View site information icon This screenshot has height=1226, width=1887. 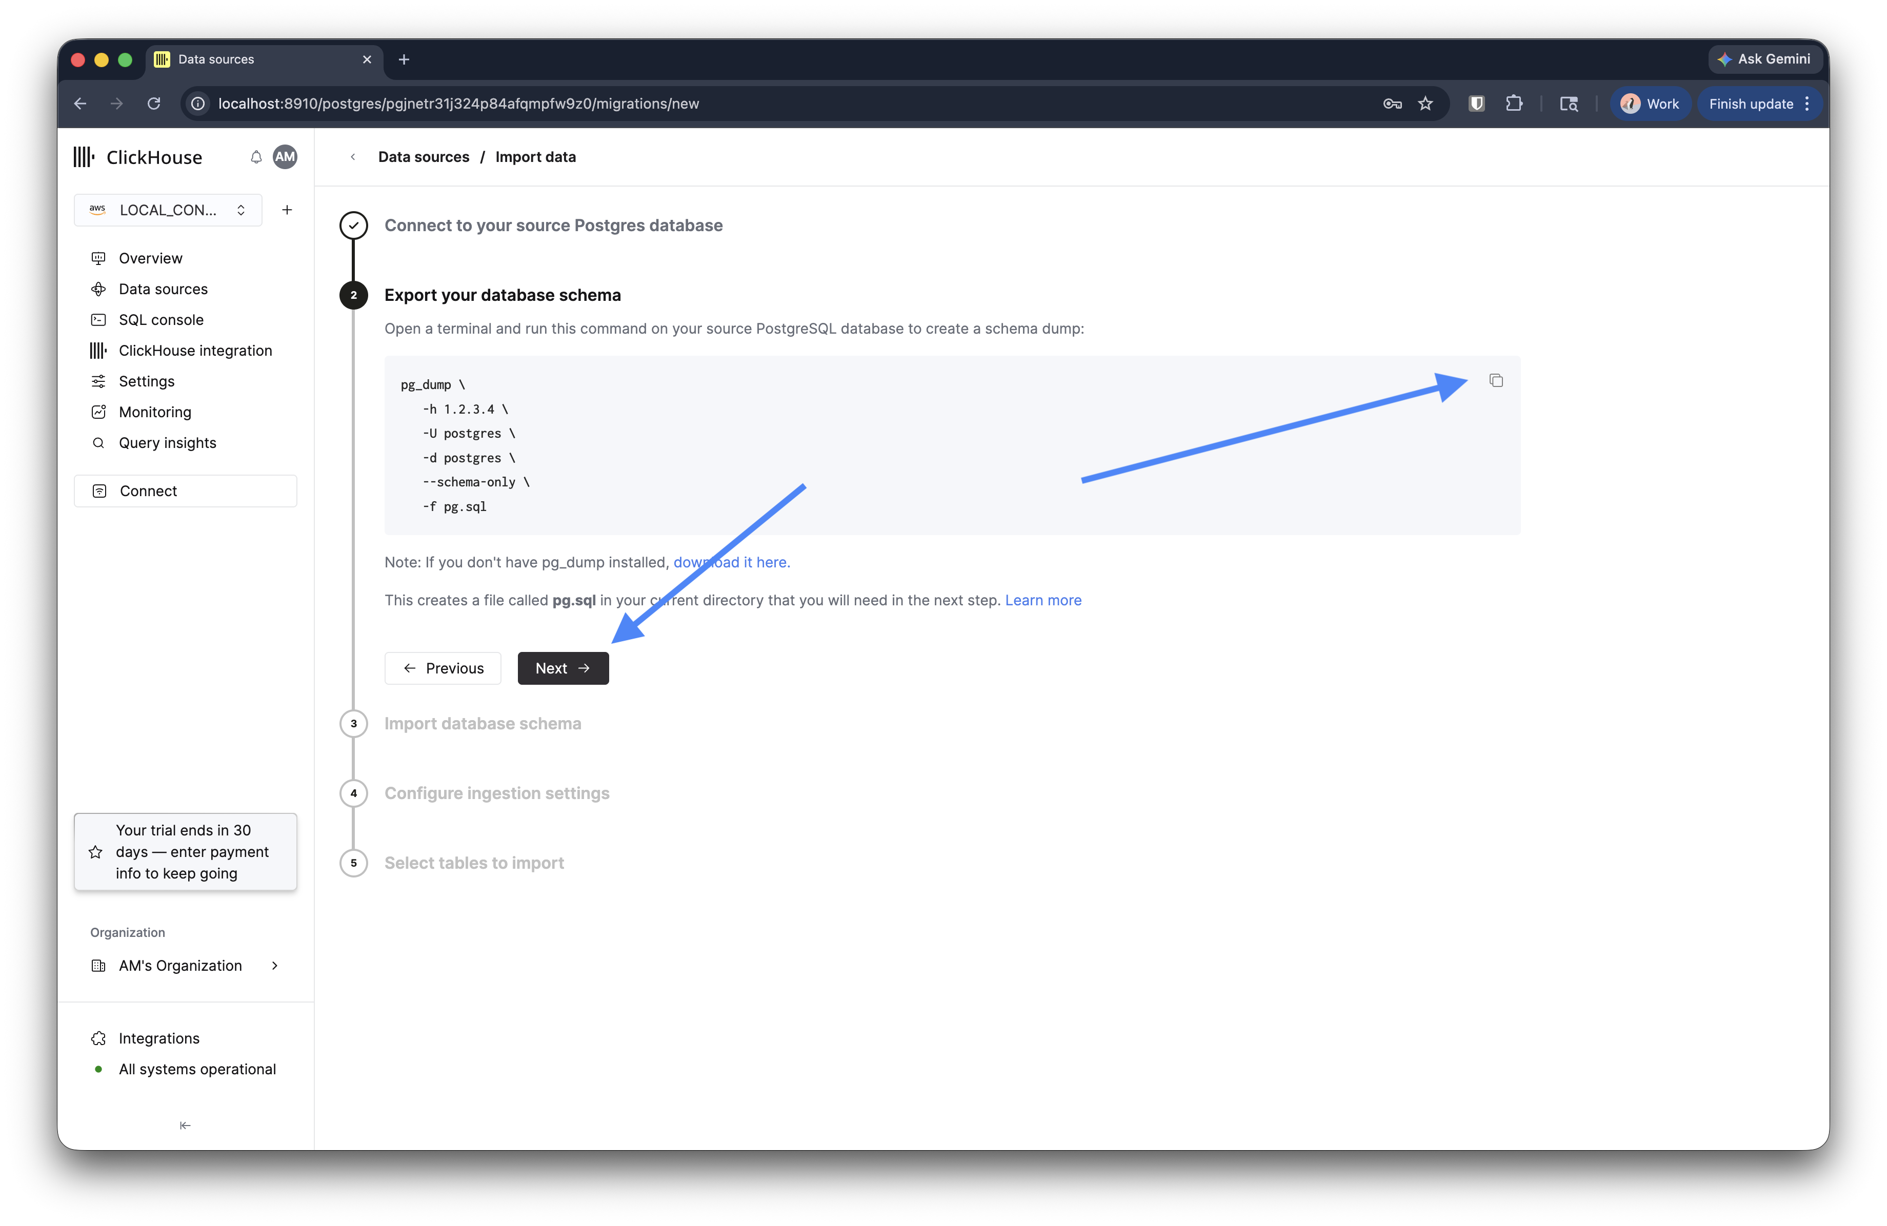point(198,104)
